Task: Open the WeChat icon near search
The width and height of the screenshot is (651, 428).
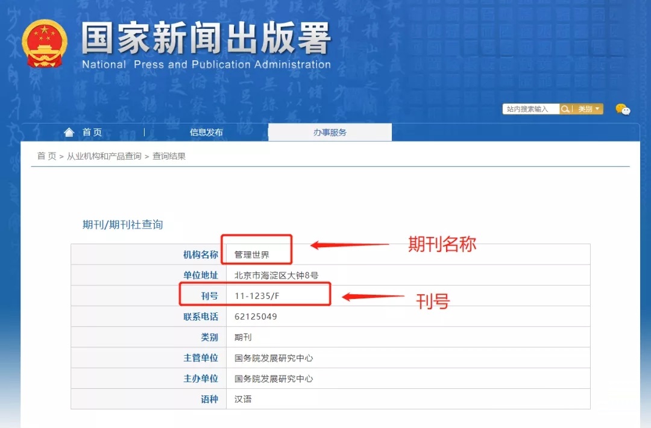Action: [x=623, y=109]
